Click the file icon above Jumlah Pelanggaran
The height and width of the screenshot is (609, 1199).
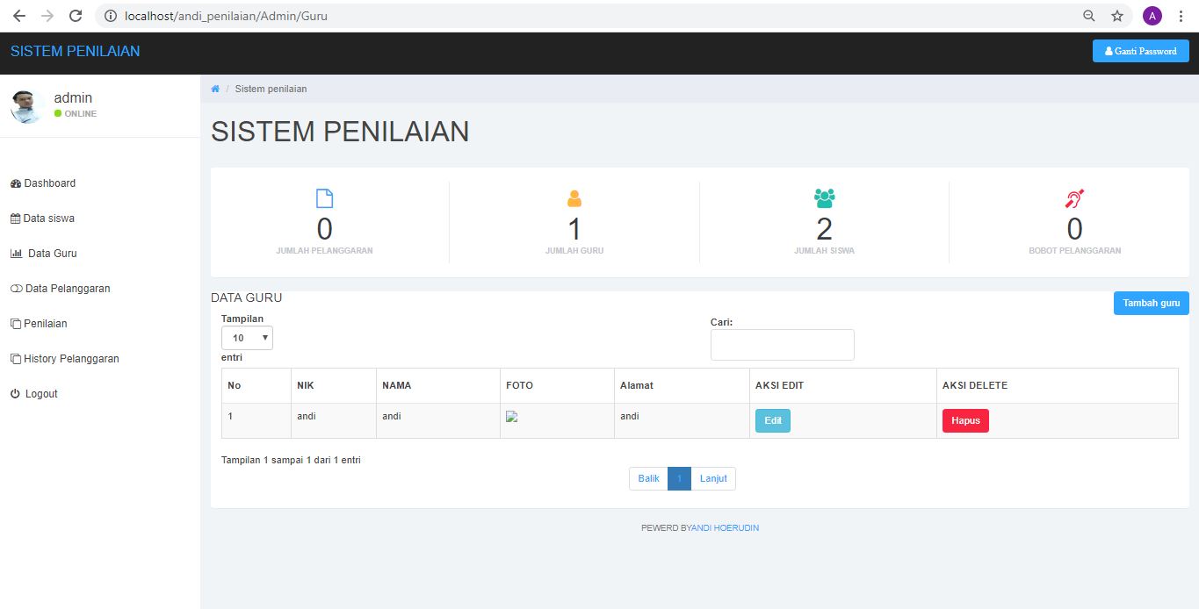[324, 199]
